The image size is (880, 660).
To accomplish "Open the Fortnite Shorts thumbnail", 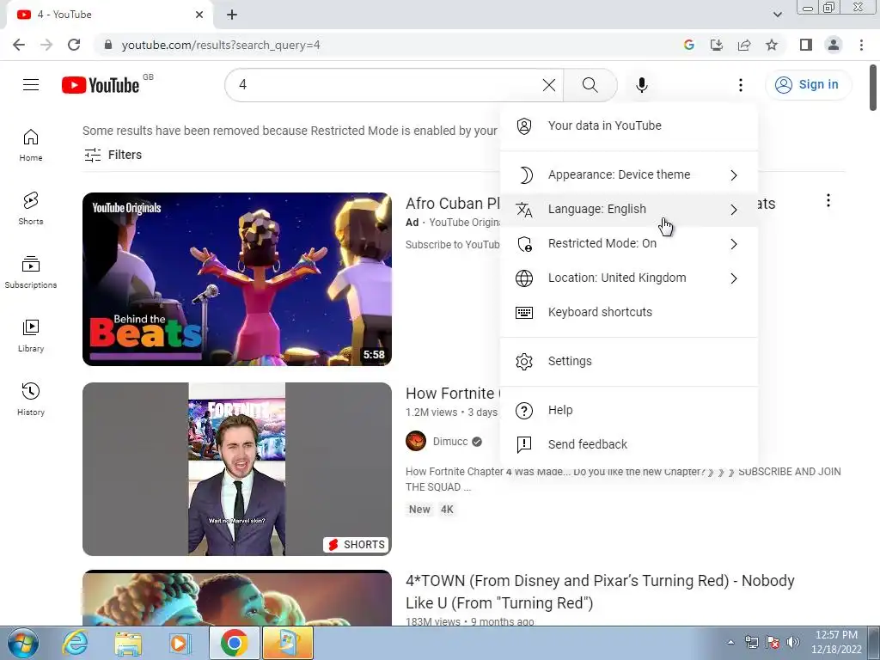I will [237, 469].
